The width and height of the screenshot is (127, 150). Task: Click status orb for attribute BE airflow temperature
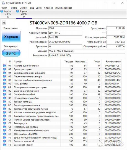(x=4, y=109)
